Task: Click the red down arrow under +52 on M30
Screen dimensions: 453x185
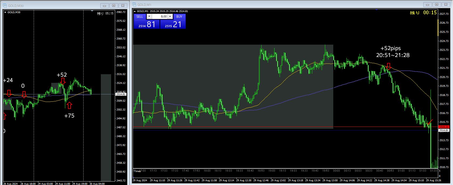Action: coord(63,81)
